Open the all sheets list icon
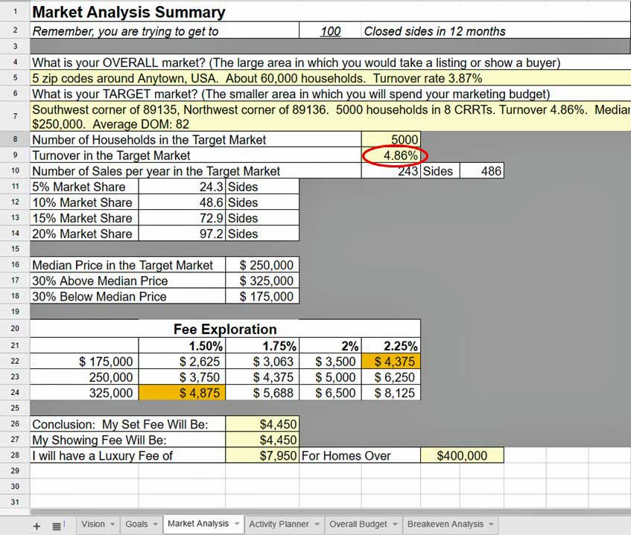631x535 pixels. click(57, 525)
